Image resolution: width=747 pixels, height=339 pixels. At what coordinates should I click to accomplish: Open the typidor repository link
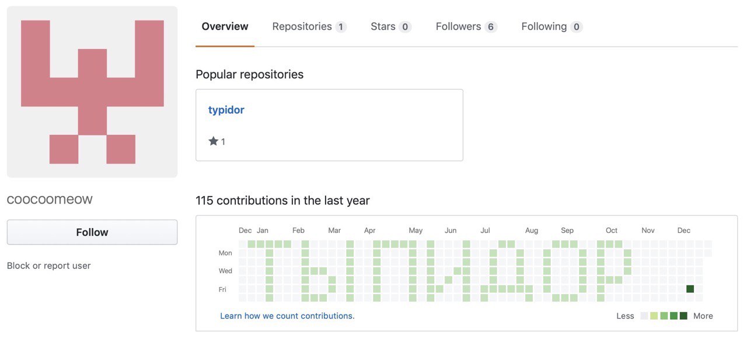point(226,110)
